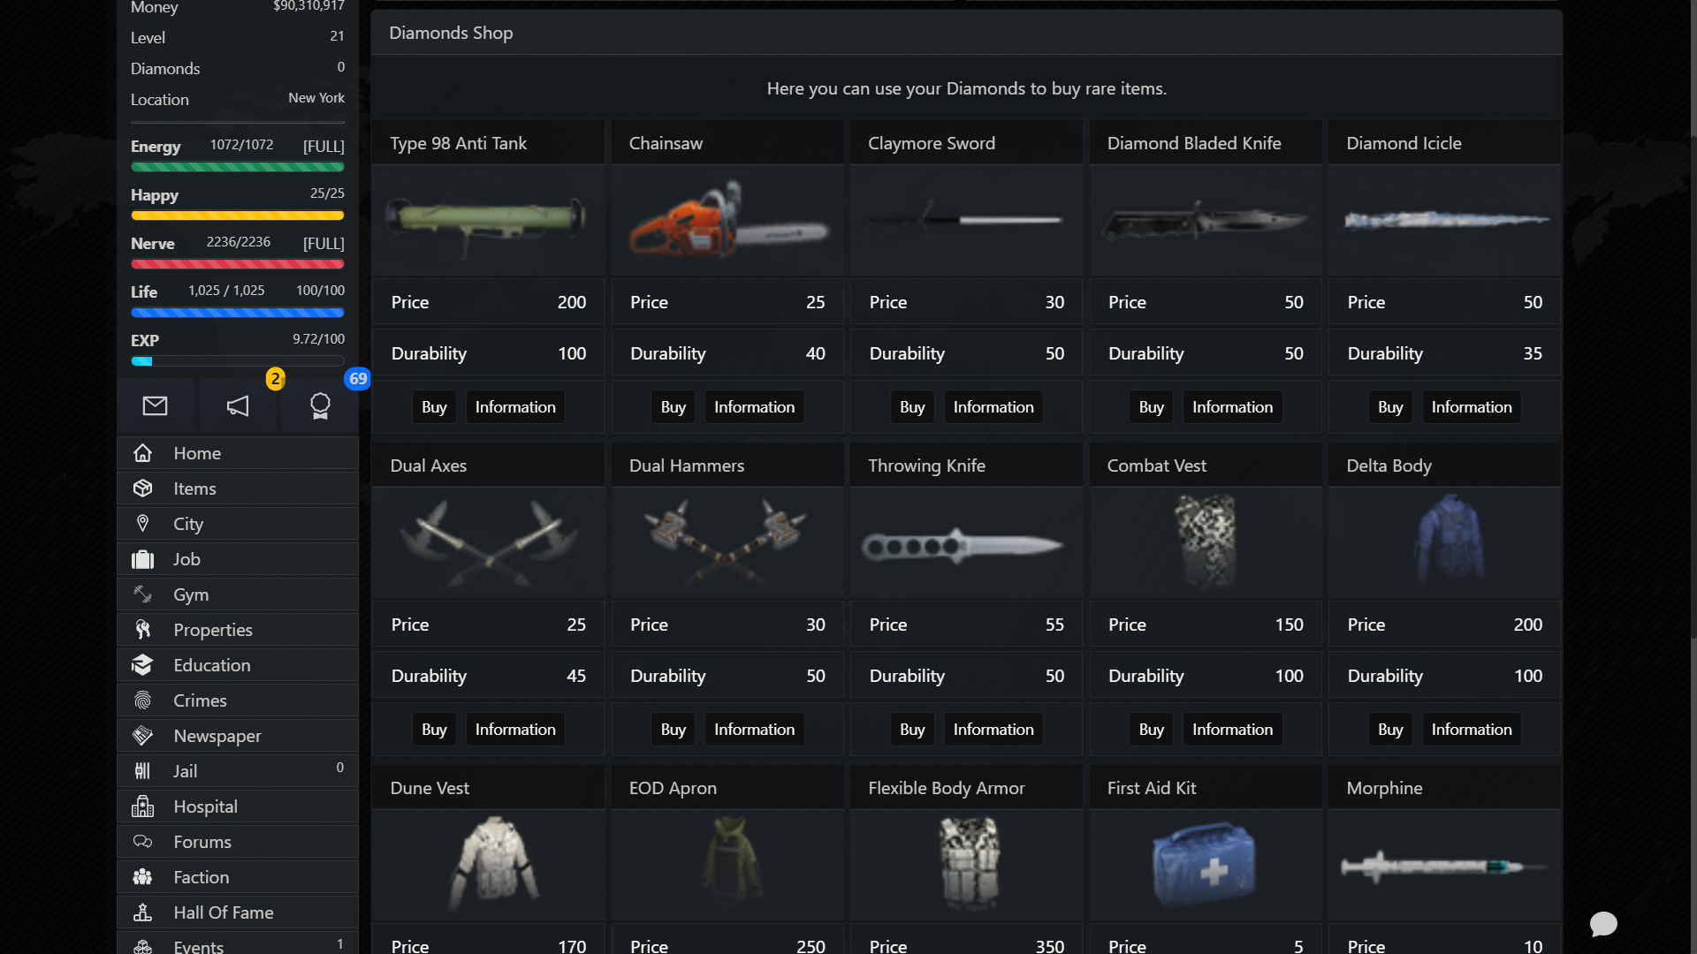The width and height of the screenshot is (1697, 954).
Task: Click the notifications megaphone icon
Action: point(237,405)
